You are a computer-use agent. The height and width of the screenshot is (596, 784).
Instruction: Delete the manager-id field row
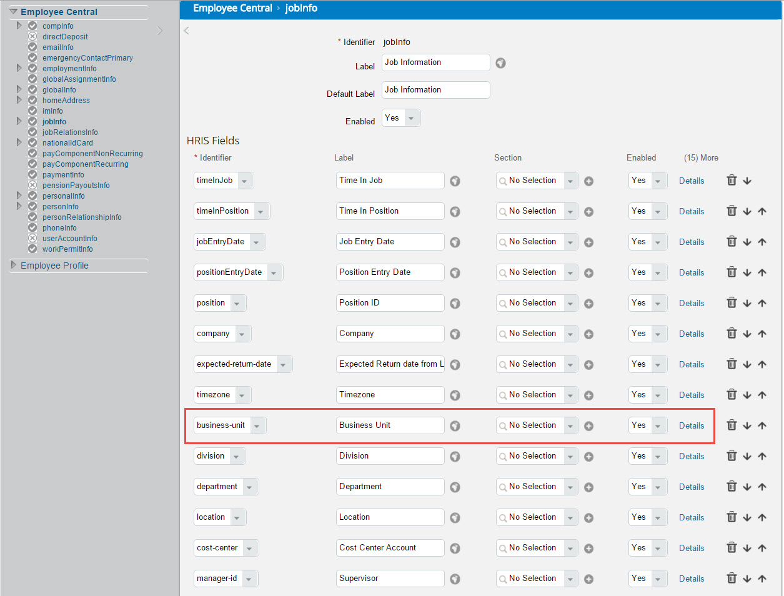[732, 579]
